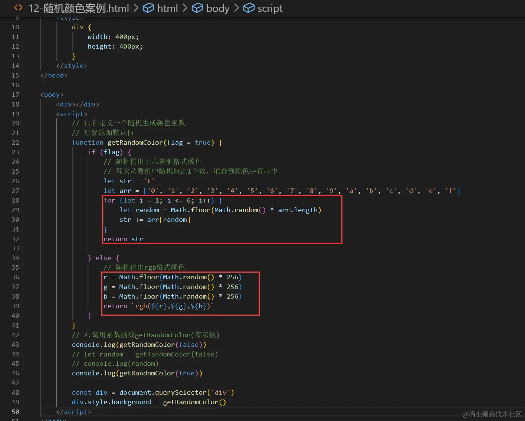Screen dimensions: 525x421
Task: Click commented 'let random = getRandomColor(false)' line
Action: [145, 354]
